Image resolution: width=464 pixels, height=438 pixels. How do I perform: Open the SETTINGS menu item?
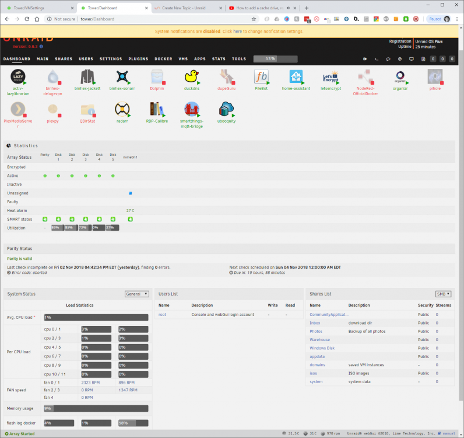point(111,59)
